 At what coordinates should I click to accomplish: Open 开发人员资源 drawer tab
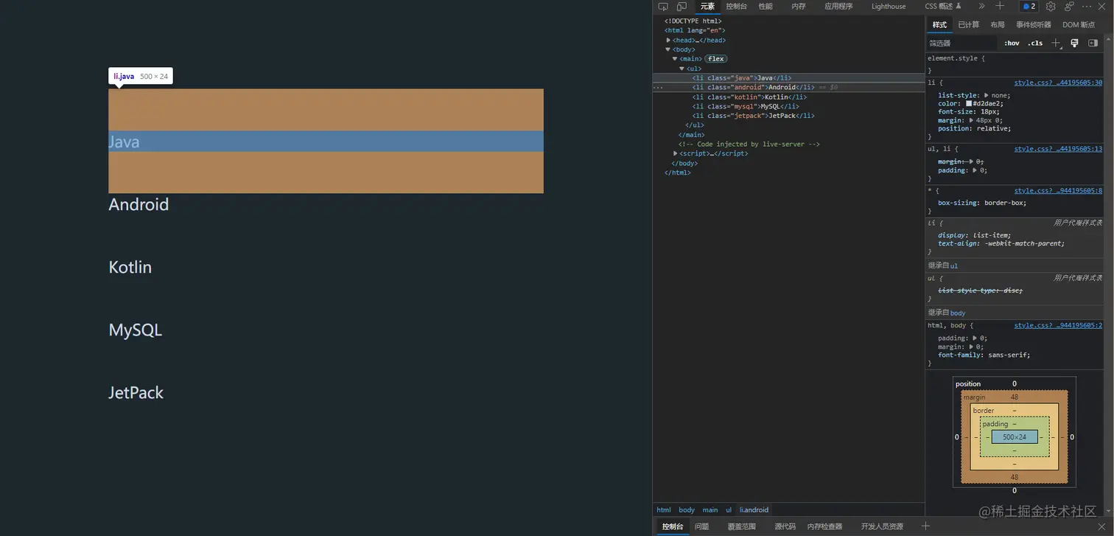882,526
